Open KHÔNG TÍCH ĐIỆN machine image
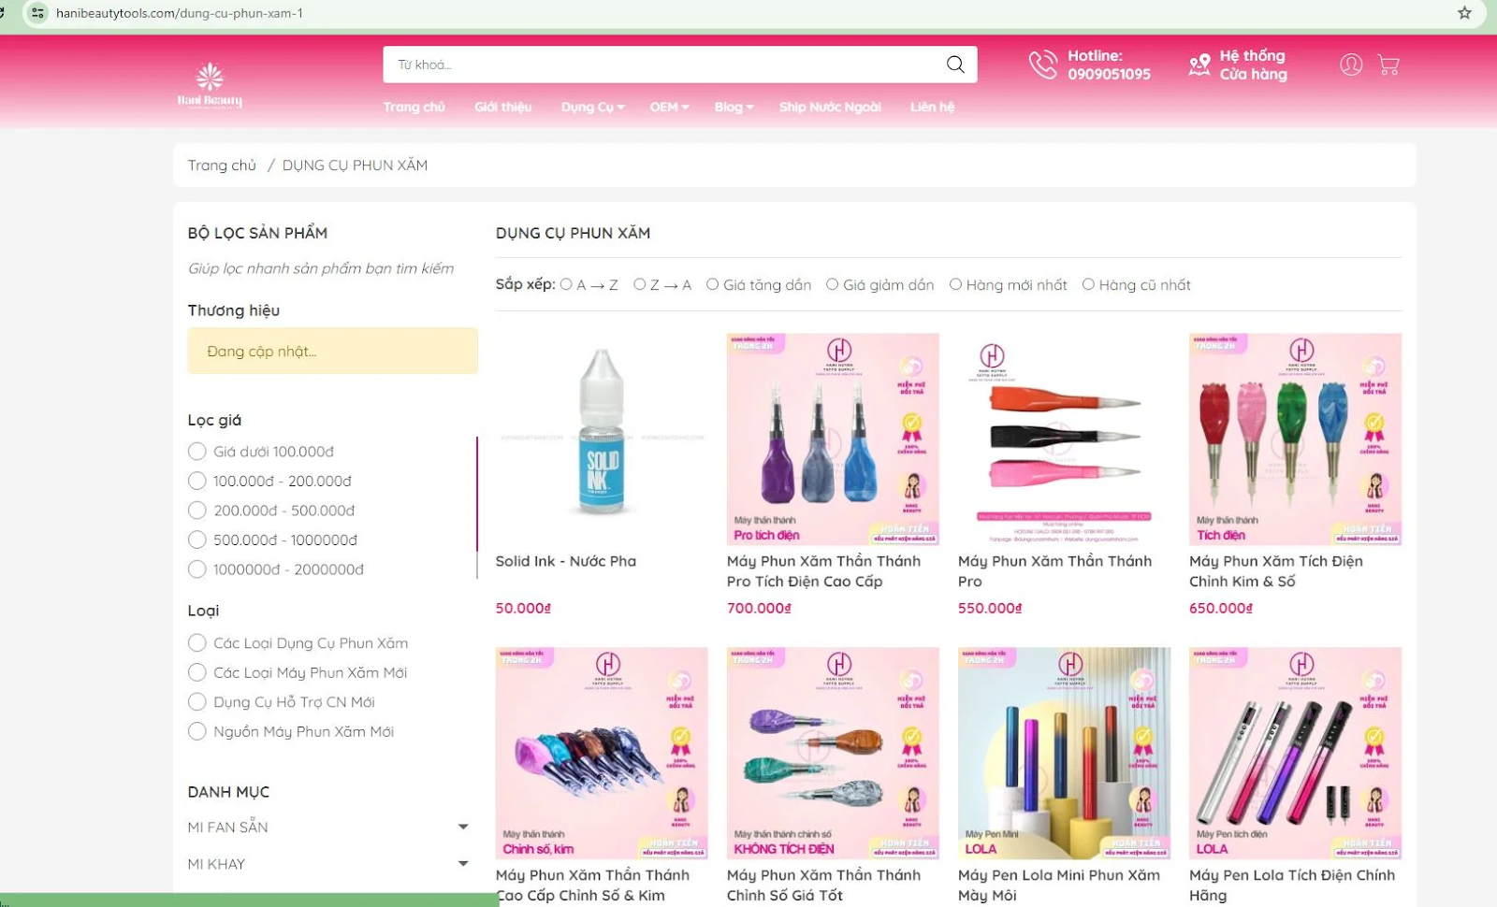 point(833,753)
